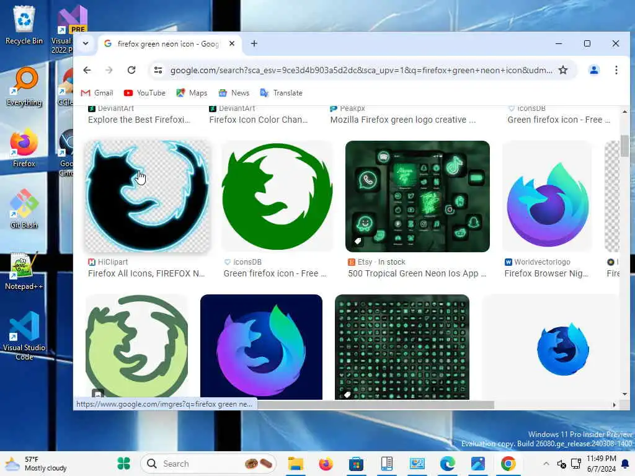635x476 pixels.
Task: Open Chrome's three-dot menu
Action: tap(616, 70)
